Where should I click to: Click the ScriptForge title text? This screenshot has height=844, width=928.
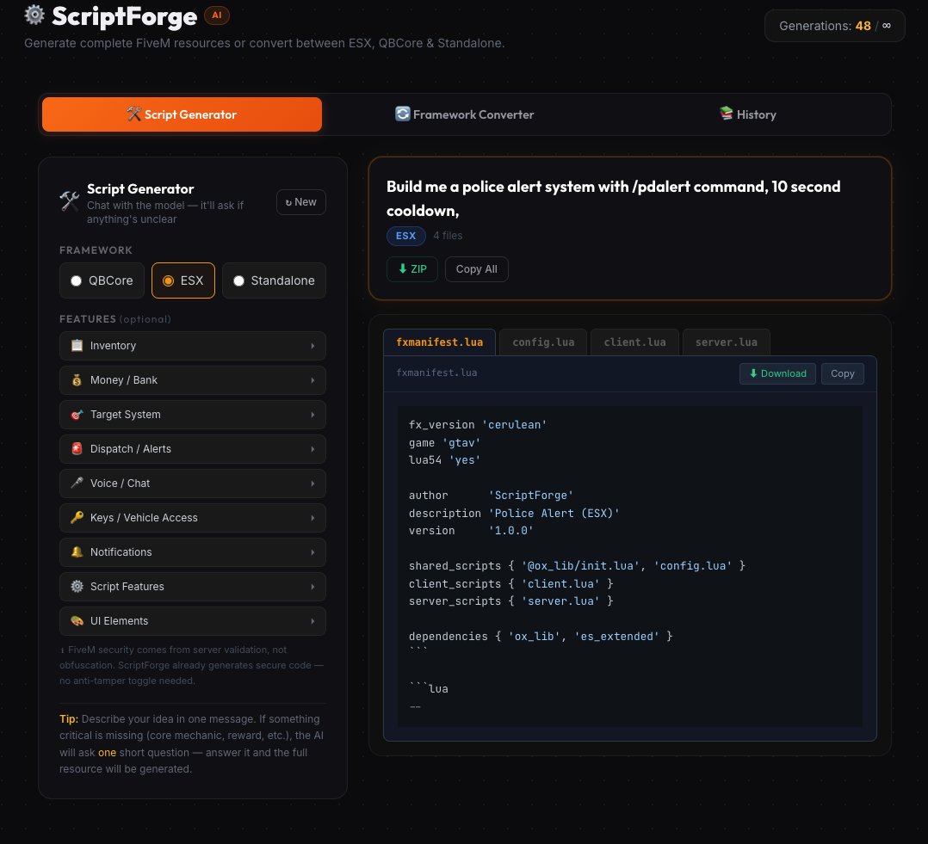124,16
